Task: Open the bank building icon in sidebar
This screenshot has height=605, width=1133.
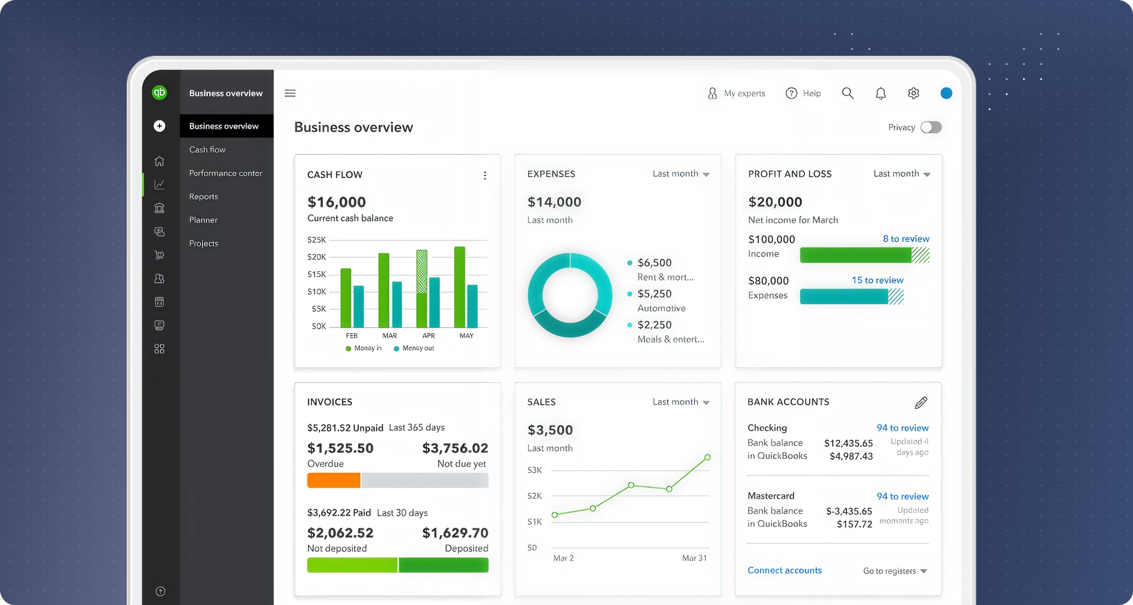Action: pos(159,208)
